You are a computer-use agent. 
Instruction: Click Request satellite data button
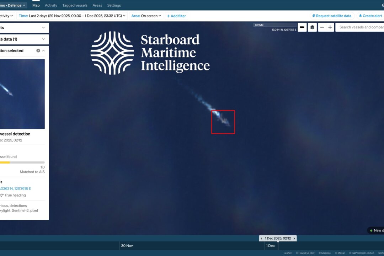[332, 16]
